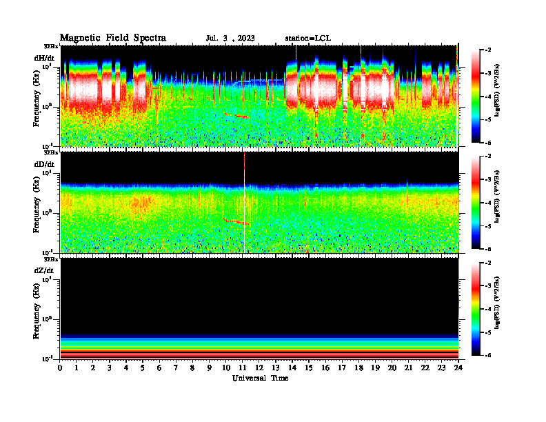Click hour 2 on the time axis
The image size is (546, 422).
(x=93, y=368)
